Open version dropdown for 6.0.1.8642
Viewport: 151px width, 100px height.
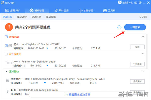pos(47,65)
